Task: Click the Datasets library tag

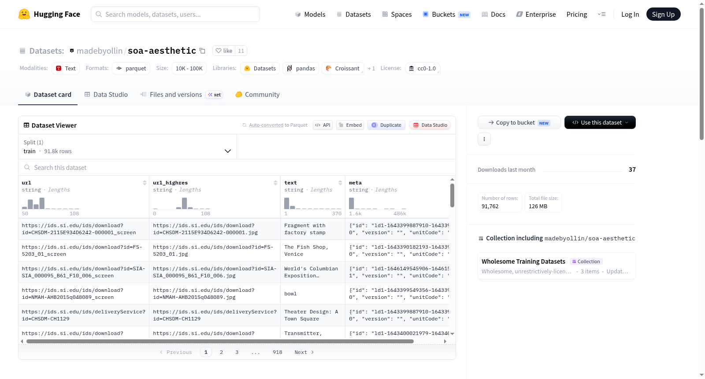Action: 260,68
